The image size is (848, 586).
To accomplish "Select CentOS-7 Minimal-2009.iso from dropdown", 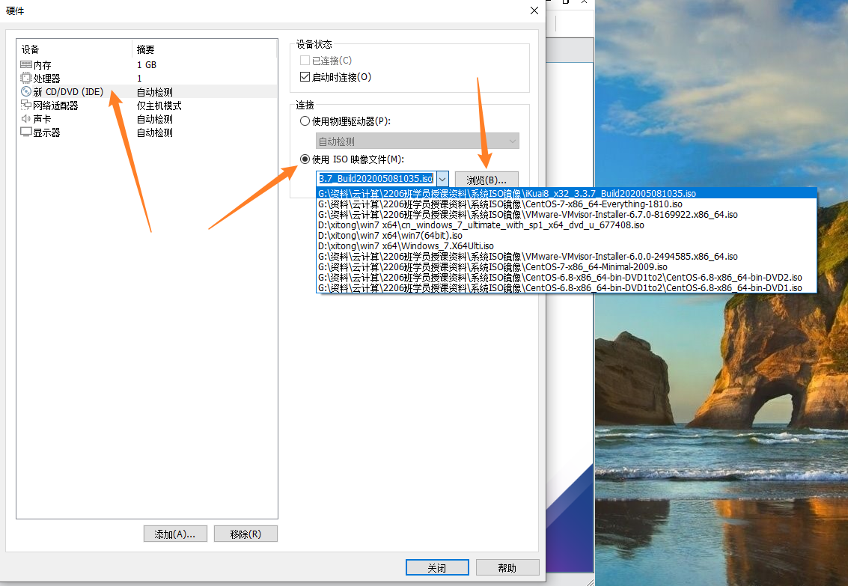I will (x=492, y=266).
